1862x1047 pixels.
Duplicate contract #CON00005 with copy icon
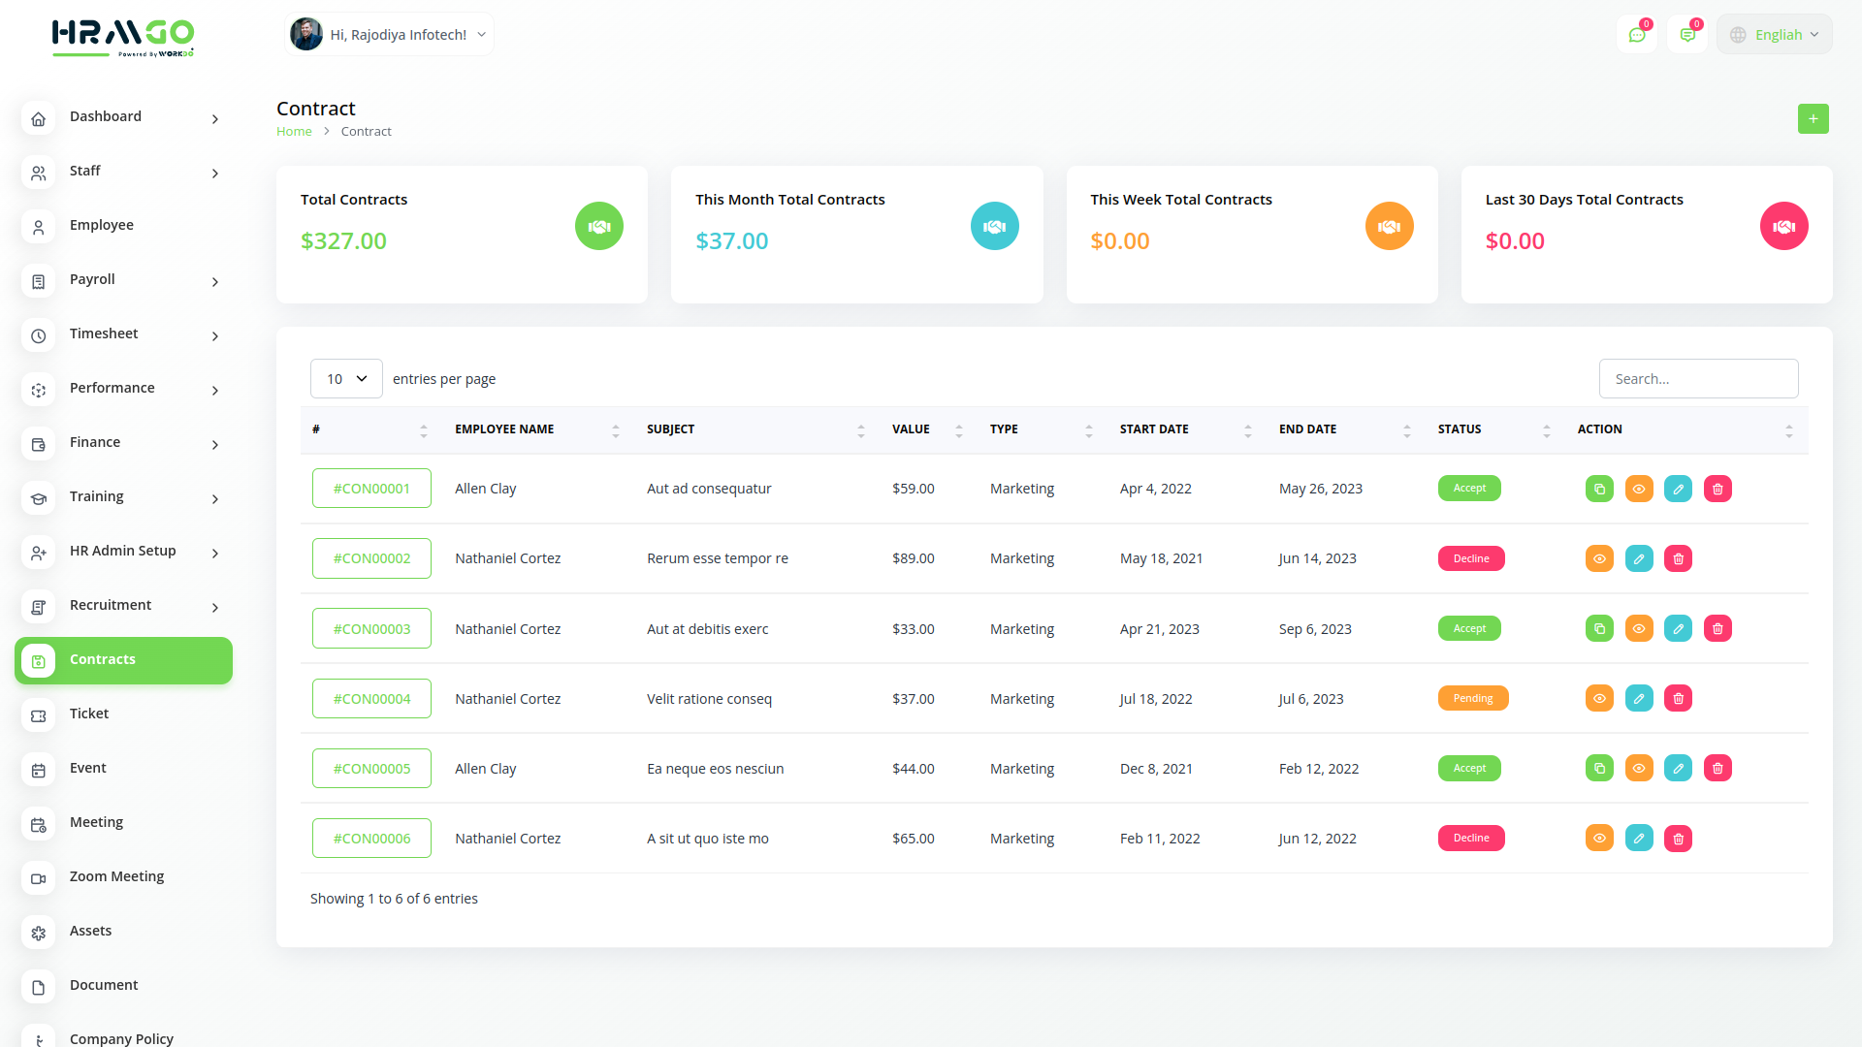1599,769
